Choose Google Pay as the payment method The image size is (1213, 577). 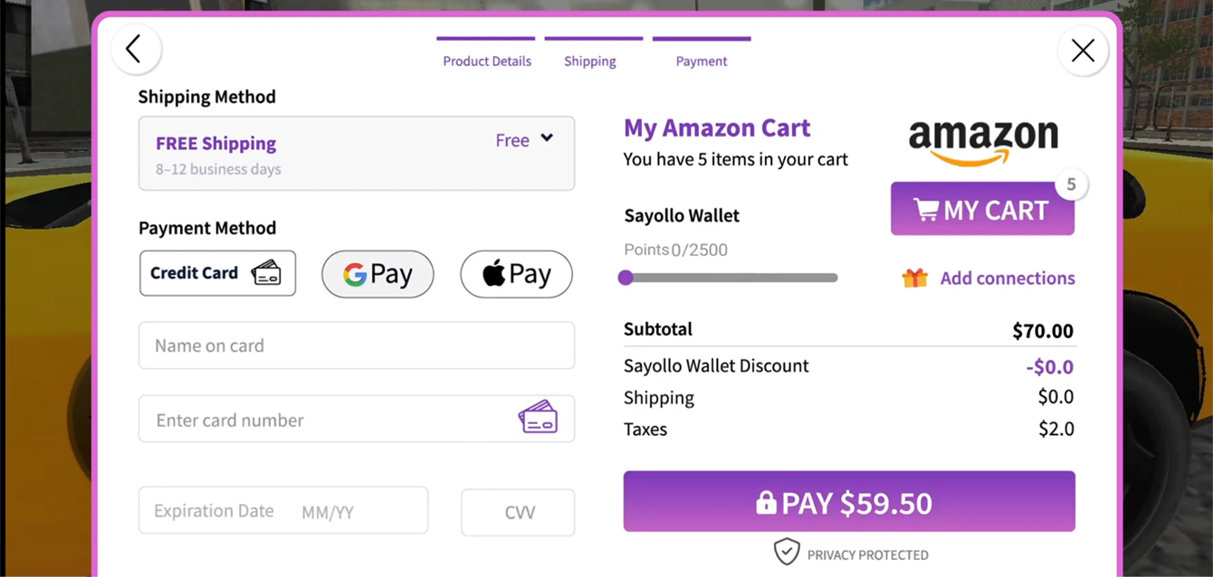click(x=377, y=274)
